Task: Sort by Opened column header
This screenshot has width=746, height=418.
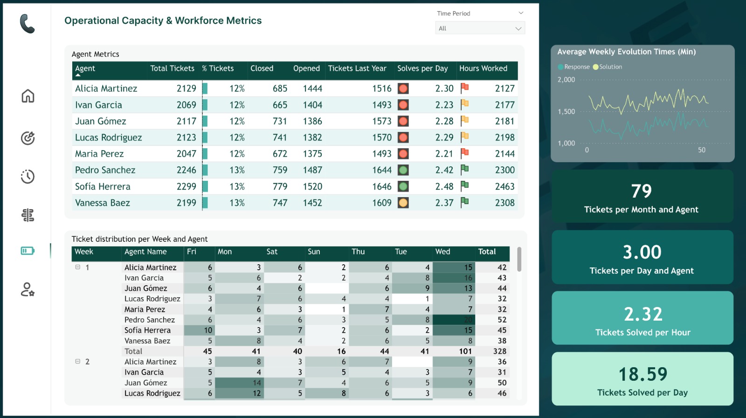Action: click(306, 69)
